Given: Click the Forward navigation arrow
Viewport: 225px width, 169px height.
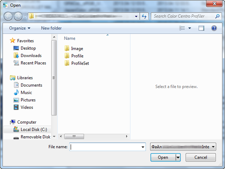Looking at the screenshot, I should (18, 16).
